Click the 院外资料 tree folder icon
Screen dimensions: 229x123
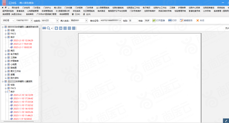[x=9, y=78]
